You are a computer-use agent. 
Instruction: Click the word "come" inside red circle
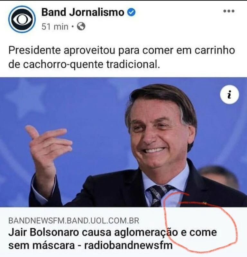(x=203, y=233)
